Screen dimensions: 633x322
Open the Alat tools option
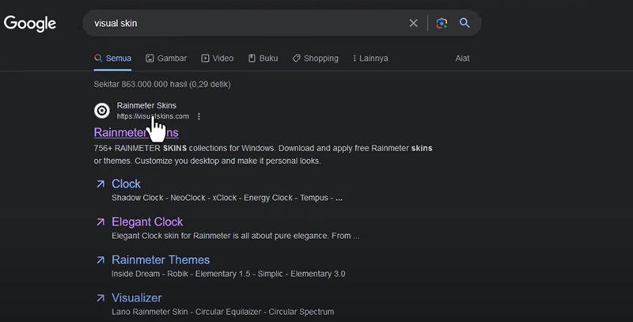click(462, 58)
